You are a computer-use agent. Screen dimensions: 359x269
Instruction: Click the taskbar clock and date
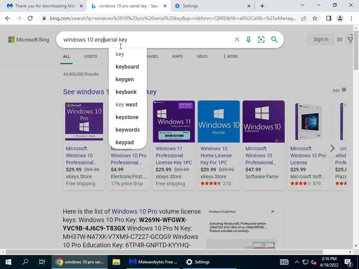(329, 262)
